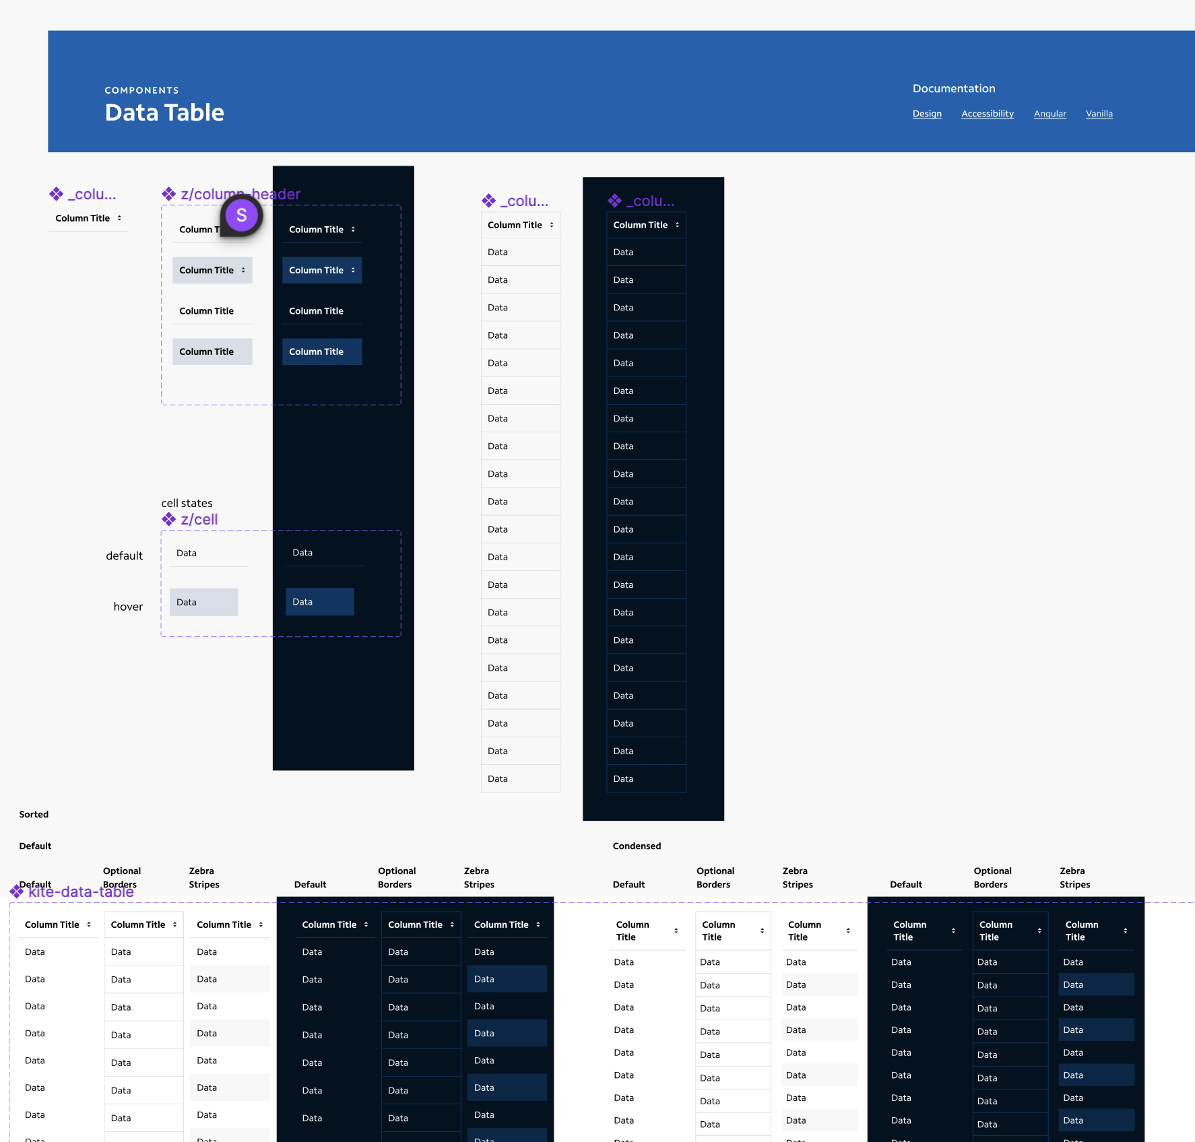Click the 'cell states' label

(187, 503)
